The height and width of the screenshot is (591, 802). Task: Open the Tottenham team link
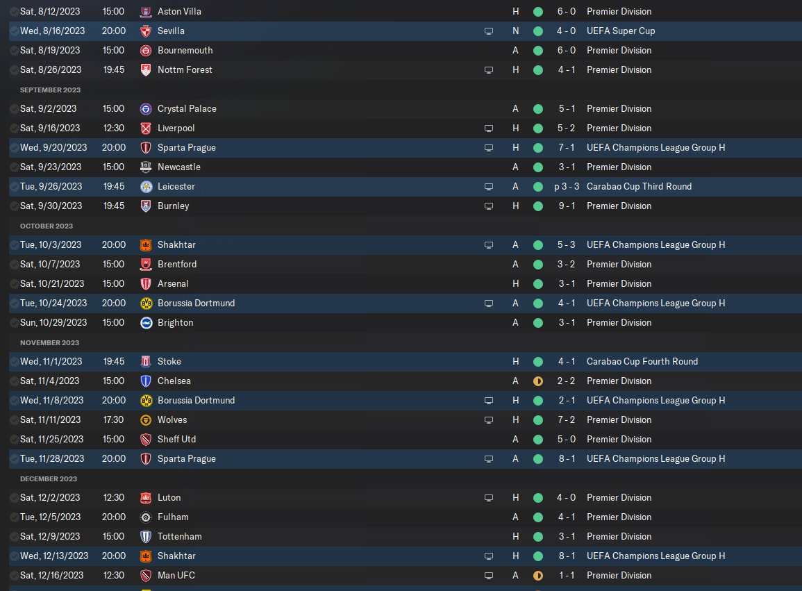180,537
